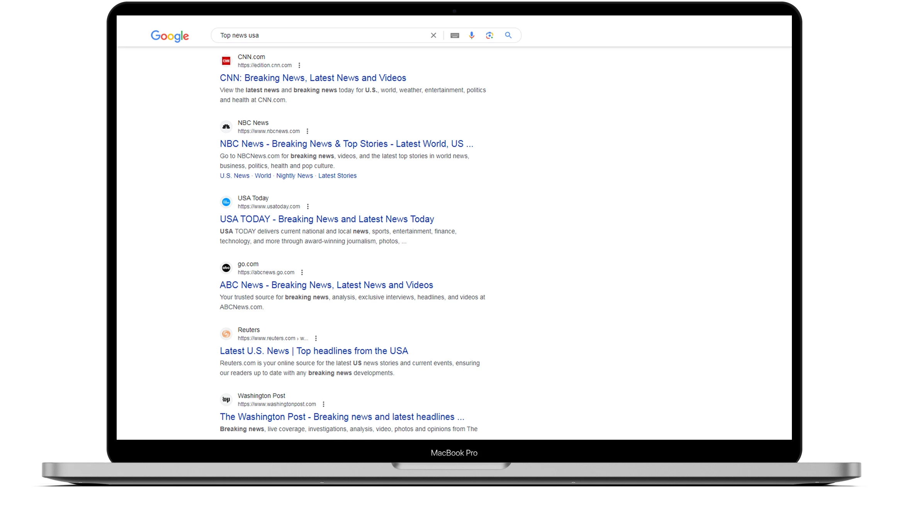Click the 'https://www.washingtonpost.com' URL text

point(277,404)
